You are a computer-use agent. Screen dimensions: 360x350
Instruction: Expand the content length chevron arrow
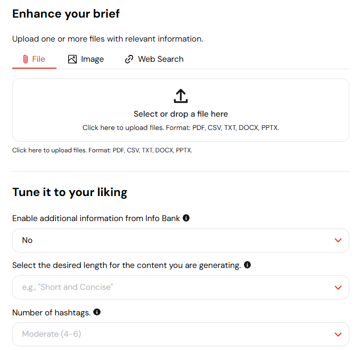click(x=338, y=287)
